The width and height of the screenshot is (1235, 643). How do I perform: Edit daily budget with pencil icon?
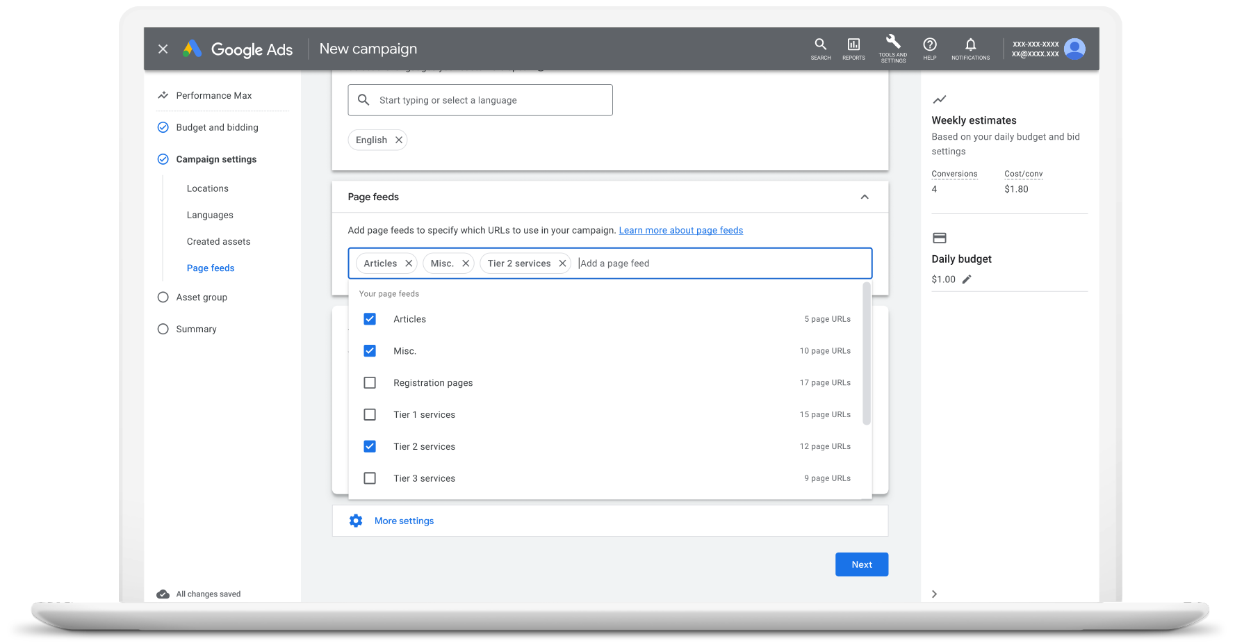(x=967, y=279)
